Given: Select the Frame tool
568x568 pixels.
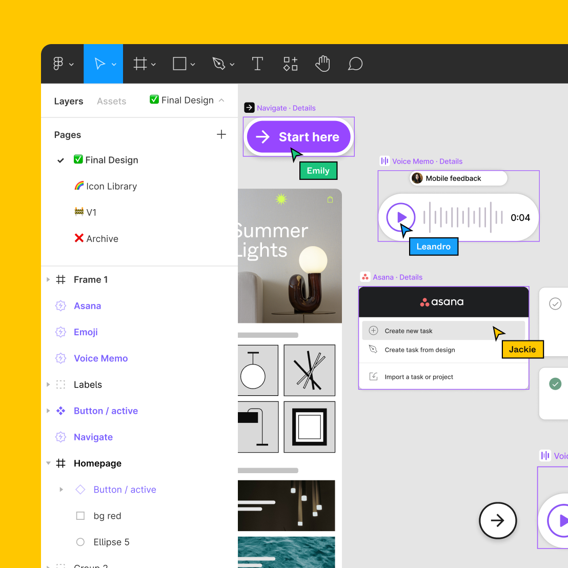Looking at the screenshot, I should pyautogui.click(x=140, y=64).
